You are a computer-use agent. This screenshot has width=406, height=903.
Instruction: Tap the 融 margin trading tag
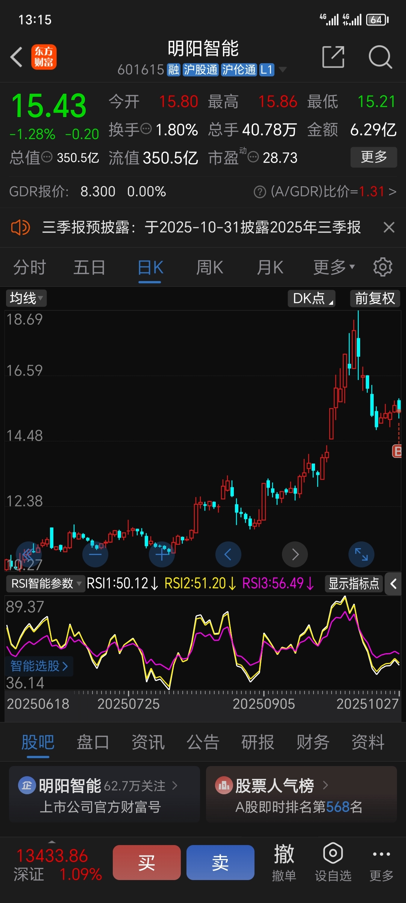pyautogui.click(x=174, y=70)
